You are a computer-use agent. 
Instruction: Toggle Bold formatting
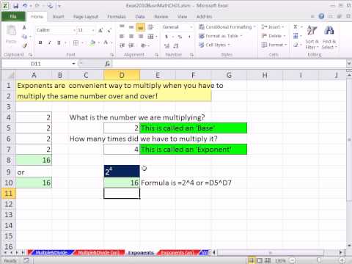point(40,43)
